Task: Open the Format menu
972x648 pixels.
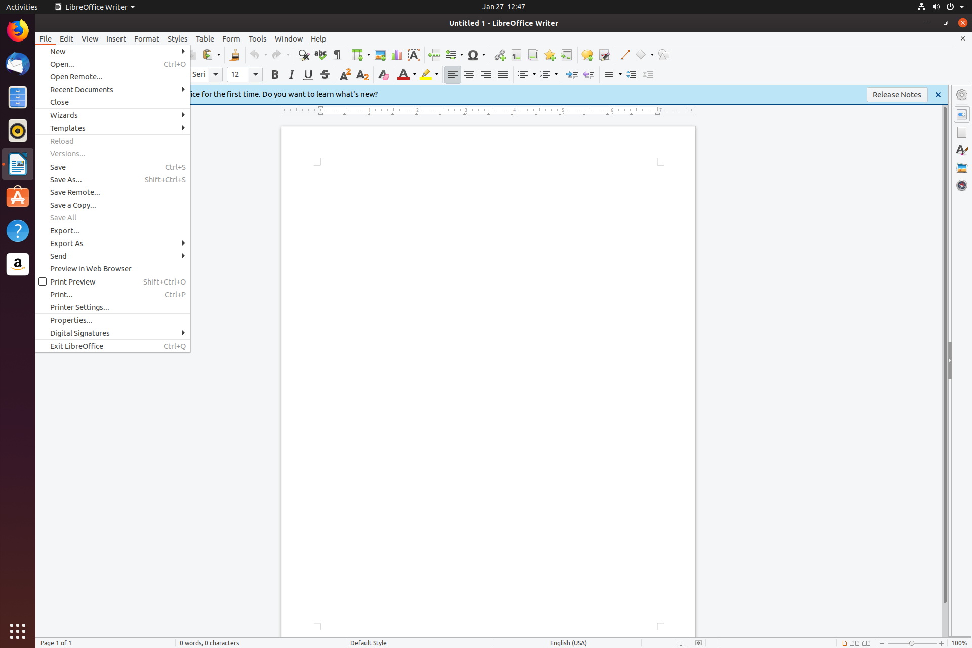Action: (146, 38)
